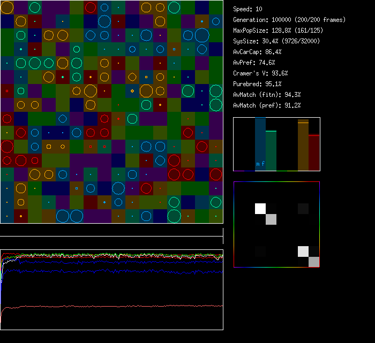Select the Generation counter text
This screenshot has width=375, height=343.
(x=289, y=20)
